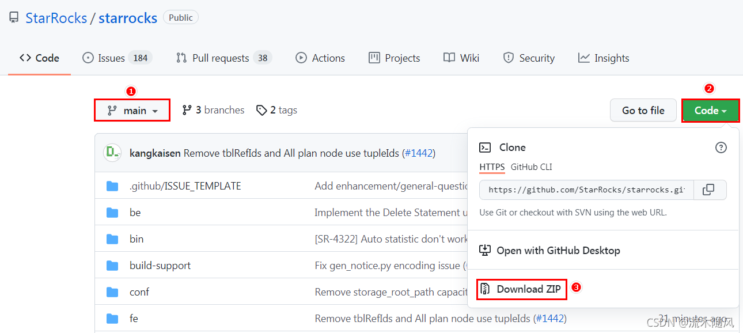The width and height of the screenshot is (743, 333).
Task: Click the zip file icon beside Download ZIP
Action: (485, 289)
